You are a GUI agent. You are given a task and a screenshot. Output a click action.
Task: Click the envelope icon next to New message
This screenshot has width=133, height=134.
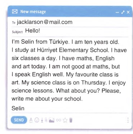15,12
